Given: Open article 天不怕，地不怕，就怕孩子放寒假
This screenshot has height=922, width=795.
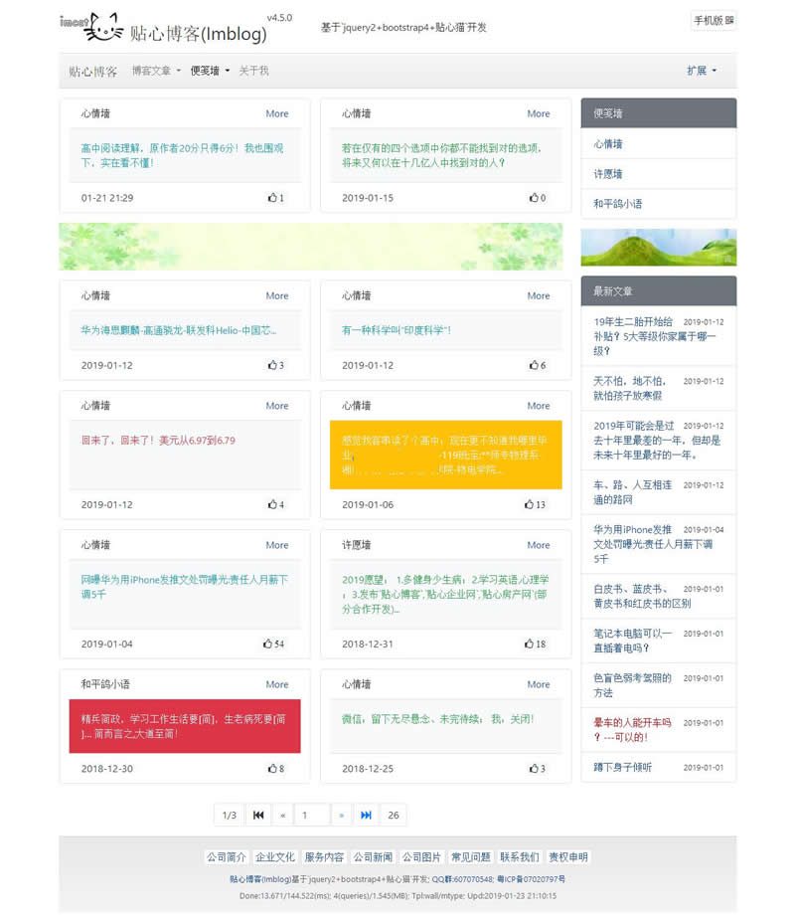Looking at the screenshot, I should (629, 388).
